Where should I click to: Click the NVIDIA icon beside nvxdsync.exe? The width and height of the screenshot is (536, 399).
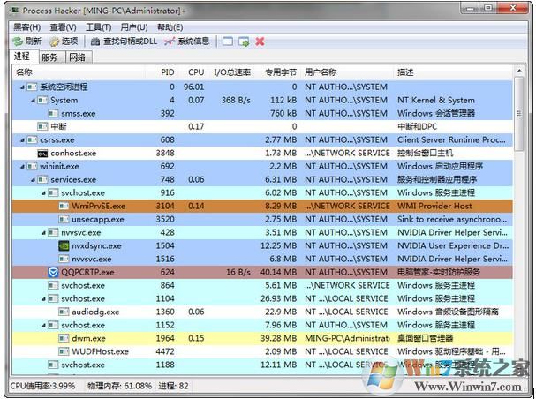[64, 246]
